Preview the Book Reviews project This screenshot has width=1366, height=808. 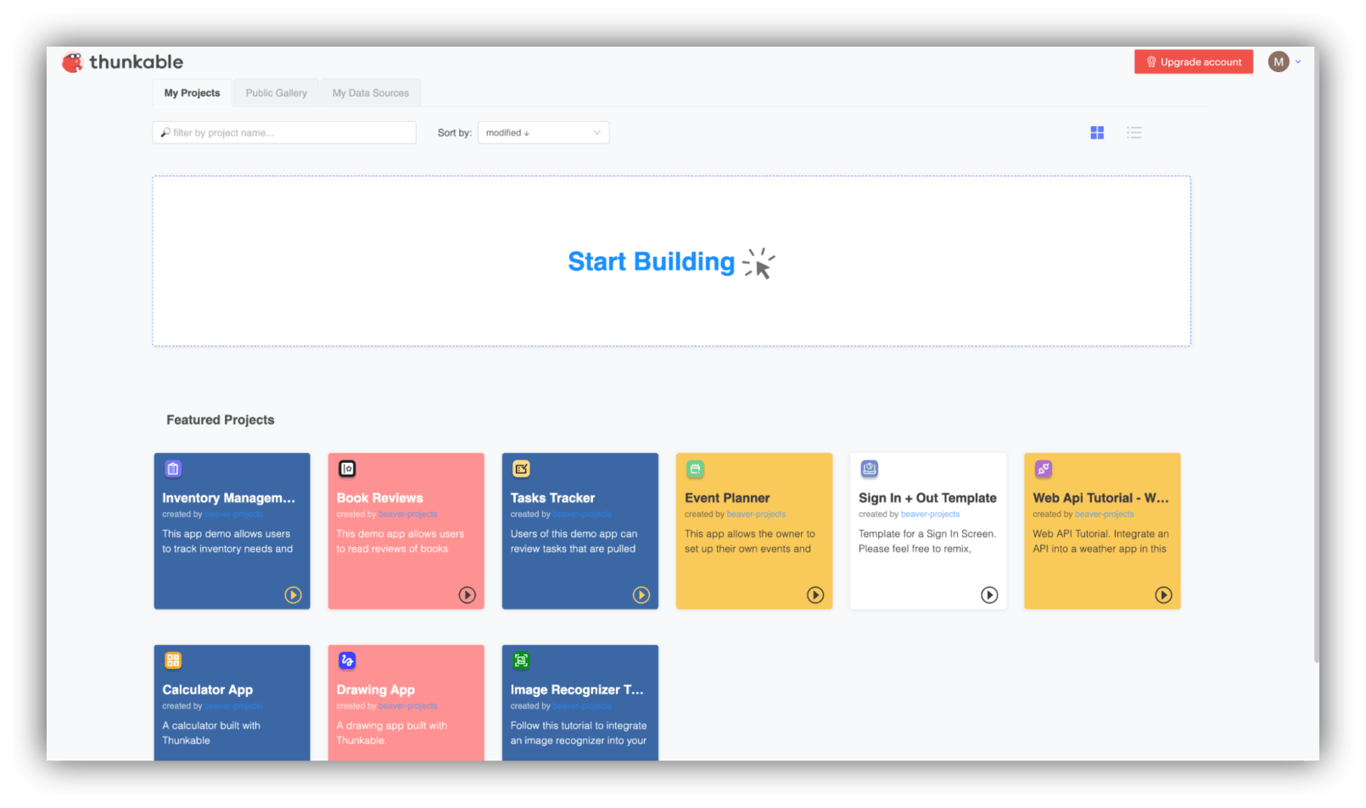point(467,595)
